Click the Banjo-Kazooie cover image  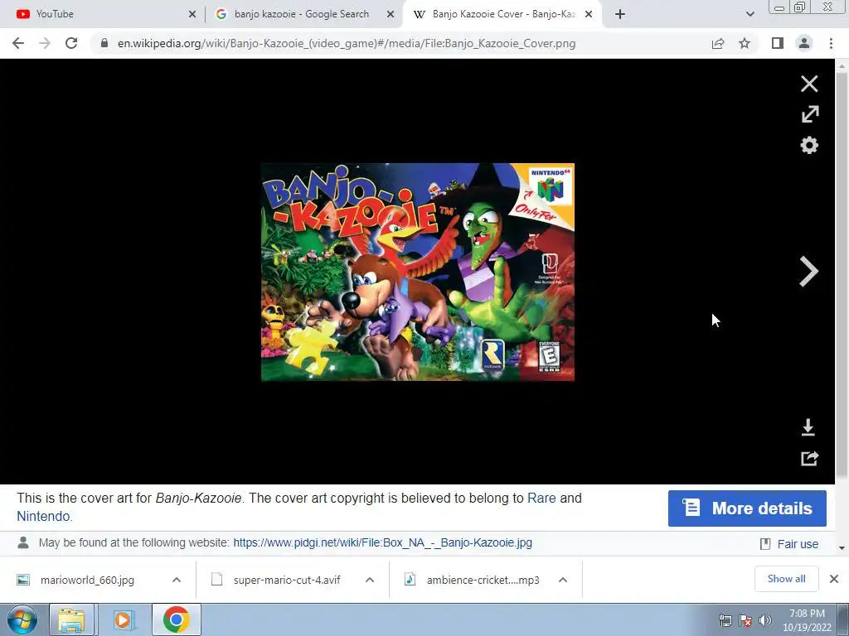[418, 272]
